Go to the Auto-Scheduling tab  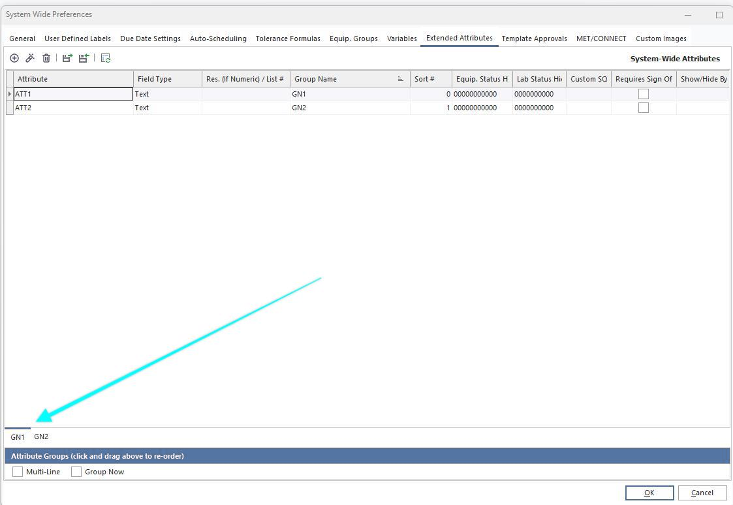tap(218, 38)
